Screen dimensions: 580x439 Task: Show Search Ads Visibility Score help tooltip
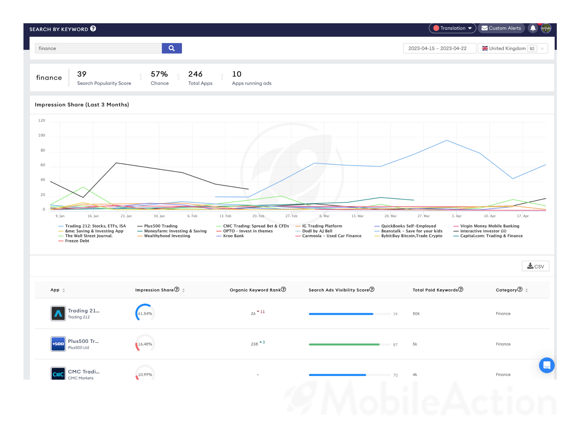[x=372, y=289]
